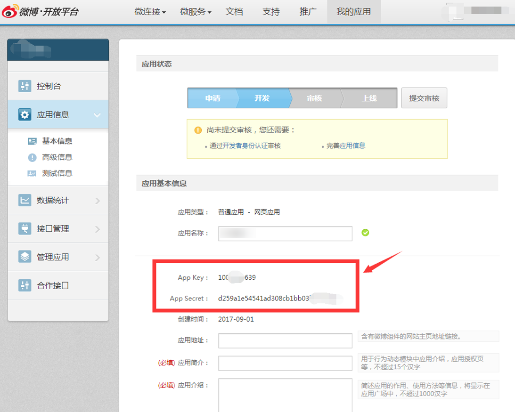Click the 接口管理 plug icon
Viewport: 515px width, 412px height.
(25, 228)
